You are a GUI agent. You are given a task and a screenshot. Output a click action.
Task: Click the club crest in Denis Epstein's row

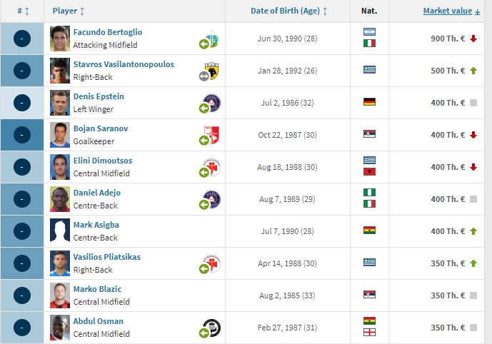point(212,103)
